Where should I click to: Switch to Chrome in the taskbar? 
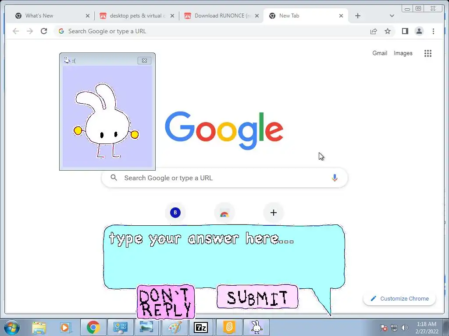(93, 327)
